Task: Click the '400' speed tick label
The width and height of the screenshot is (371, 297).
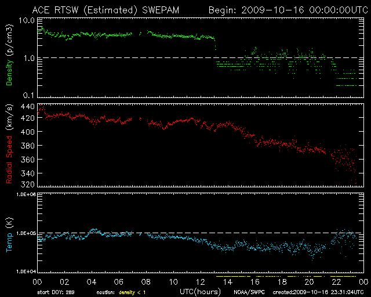Action: coord(28,132)
